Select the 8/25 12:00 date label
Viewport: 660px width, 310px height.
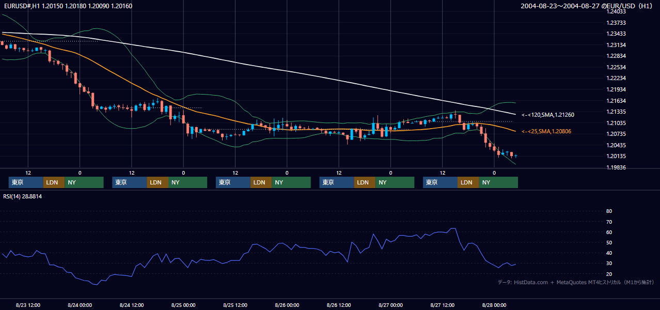pyautogui.click(x=235, y=305)
